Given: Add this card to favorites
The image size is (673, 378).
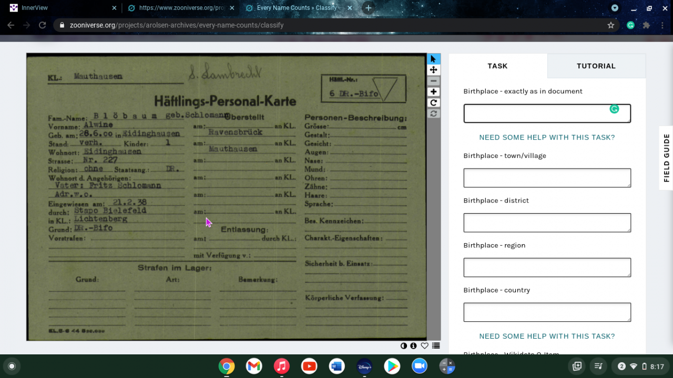Looking at the screenshot, I should [424, 345].
